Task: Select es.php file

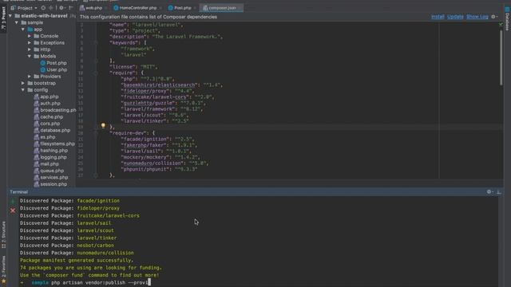Action: (45, 137)
